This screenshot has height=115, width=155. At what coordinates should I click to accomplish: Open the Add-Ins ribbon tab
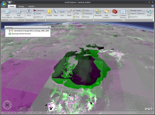(31, 6)
